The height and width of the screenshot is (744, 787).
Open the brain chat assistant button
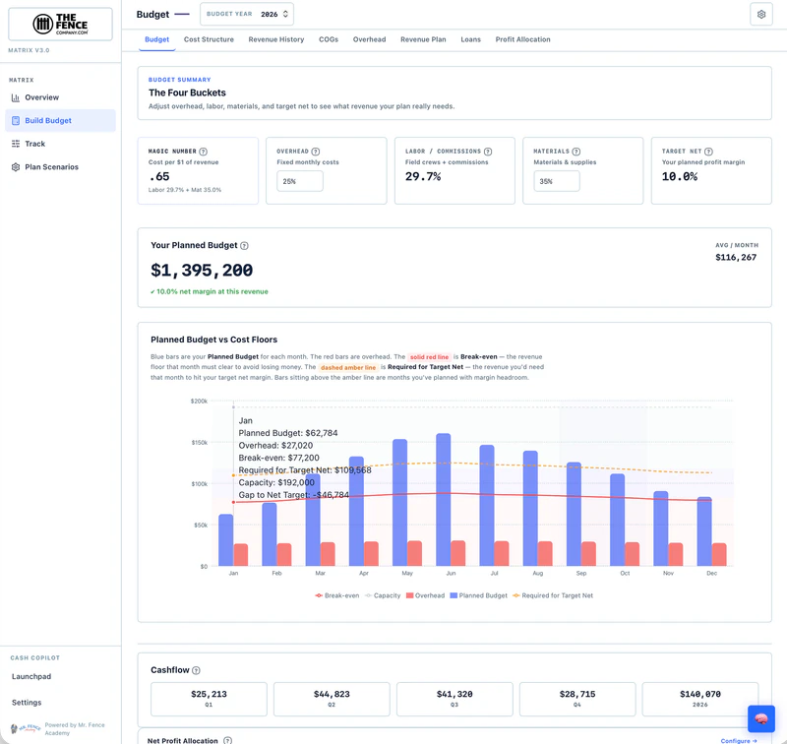[760, 718]
